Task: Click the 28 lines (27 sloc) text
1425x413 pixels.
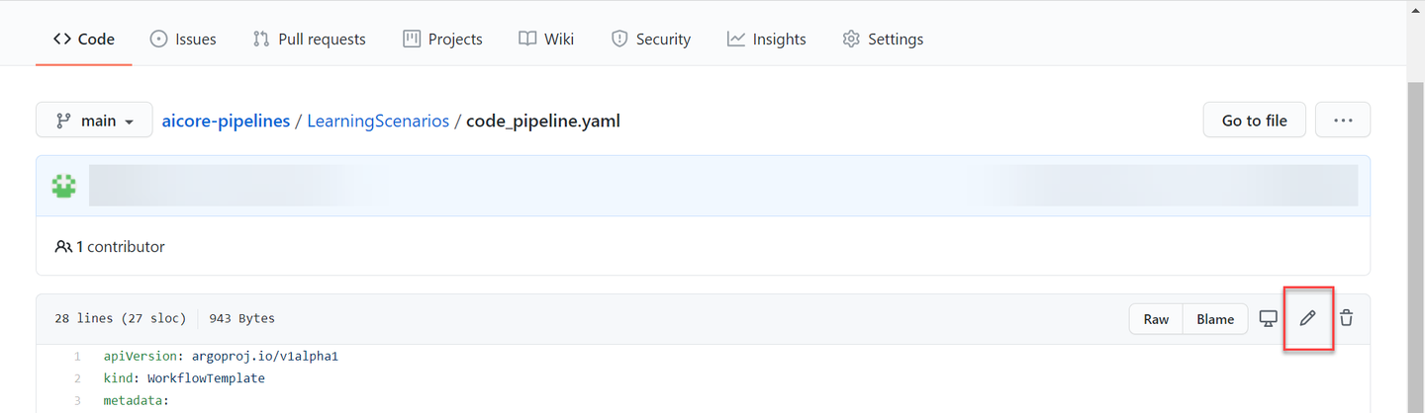Action: click(x=120, y=318)
